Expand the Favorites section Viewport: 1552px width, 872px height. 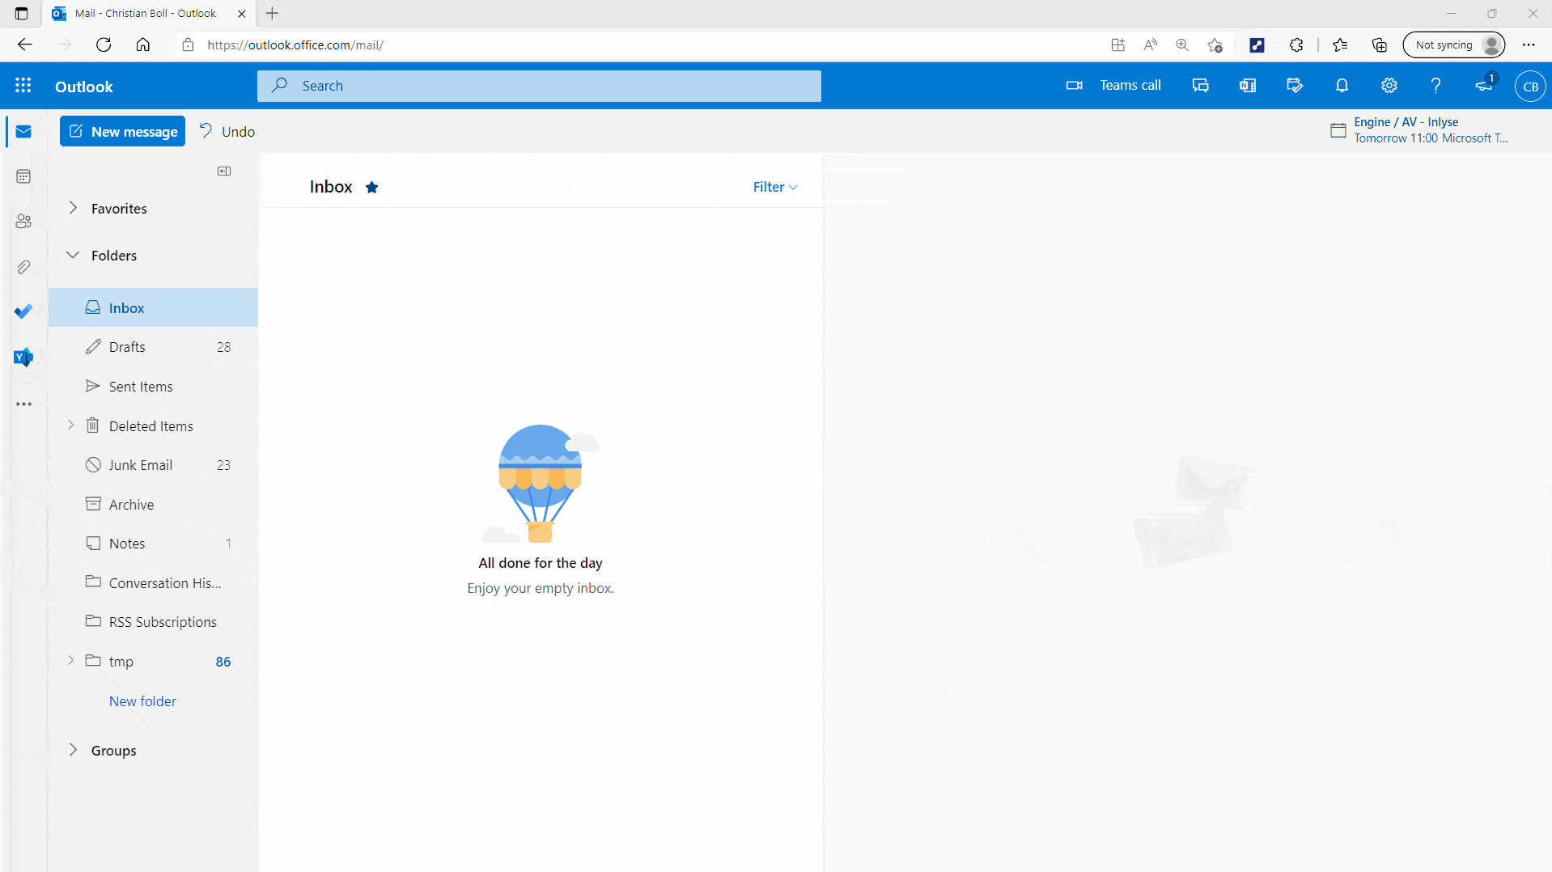[73, 208]
